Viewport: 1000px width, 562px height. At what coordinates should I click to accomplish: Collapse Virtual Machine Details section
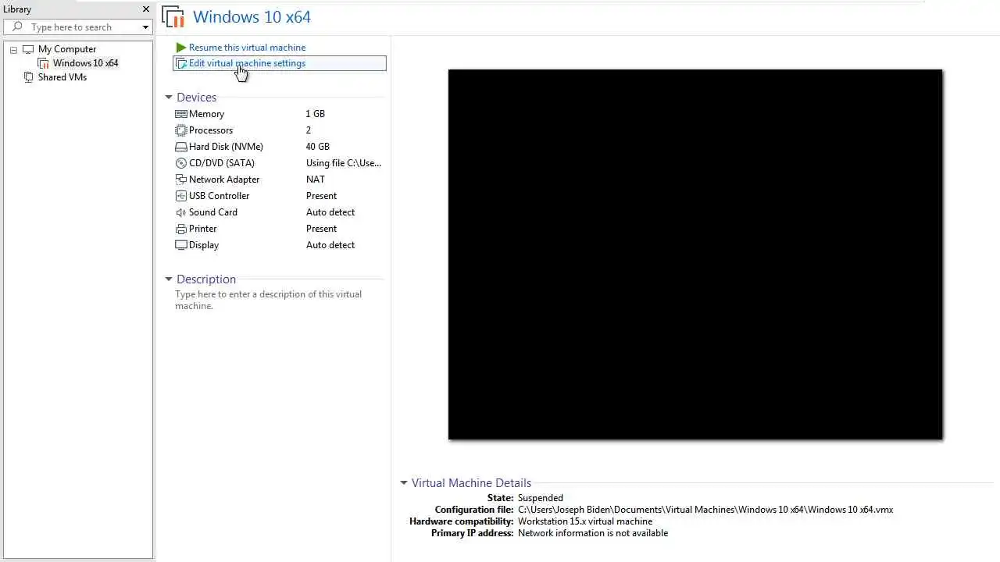[x=404, y=483]
